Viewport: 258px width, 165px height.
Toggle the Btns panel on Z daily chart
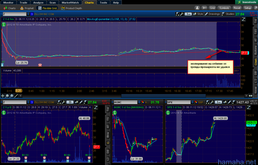coord(108,135)
